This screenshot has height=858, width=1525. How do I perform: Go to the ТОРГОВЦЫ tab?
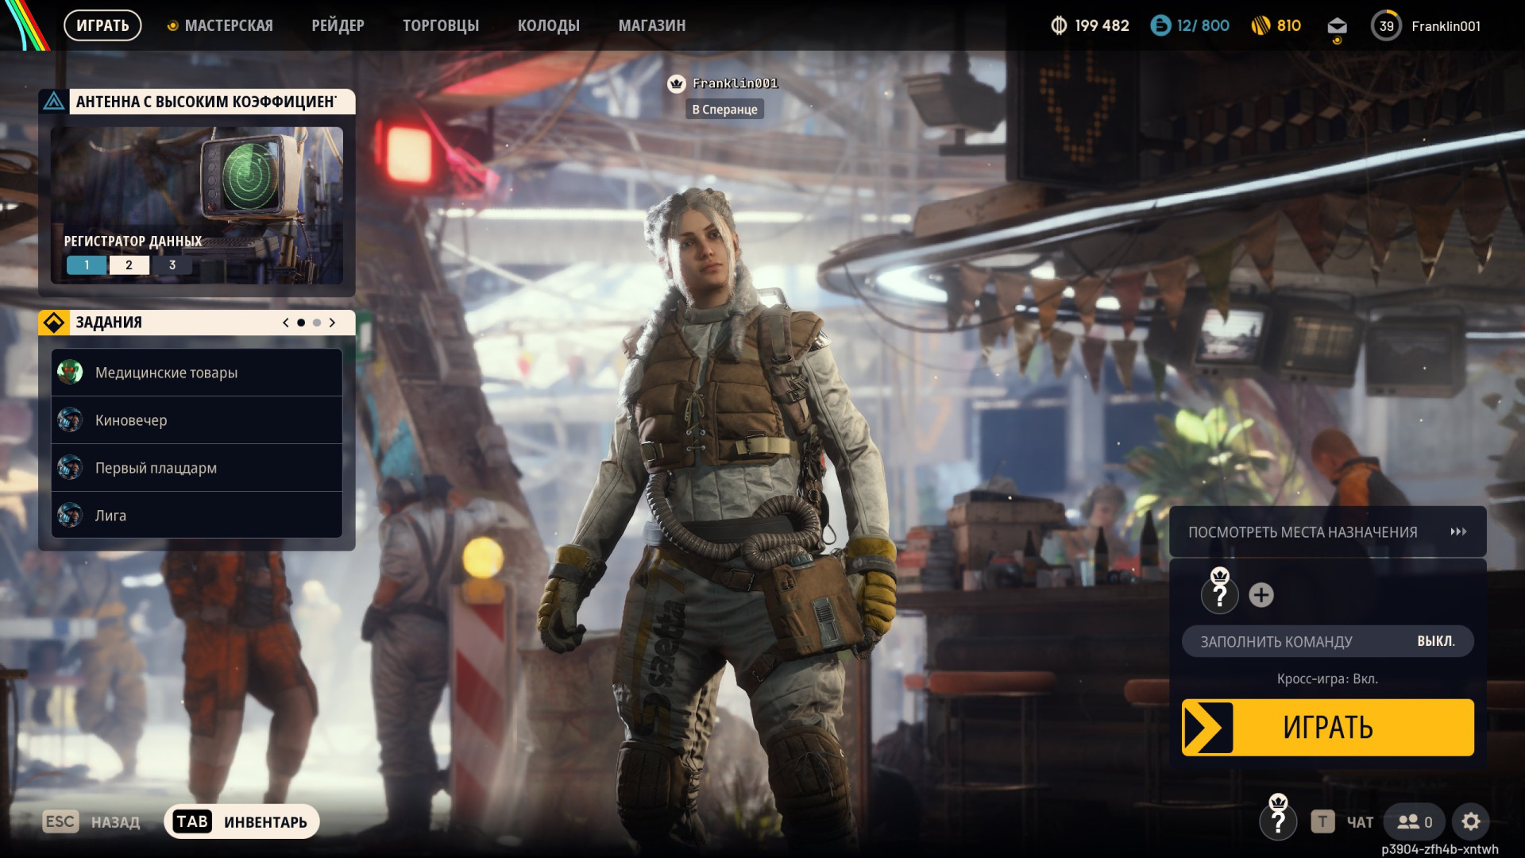441,25
